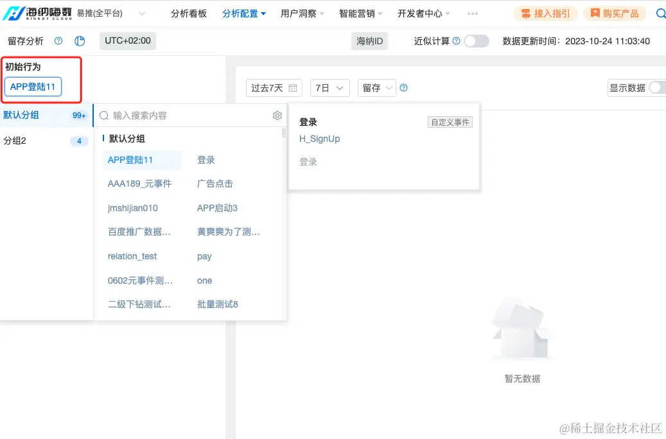Click the search magnifier icon in top bar
This screenshot has height=439, width=666.
[660, 13]
